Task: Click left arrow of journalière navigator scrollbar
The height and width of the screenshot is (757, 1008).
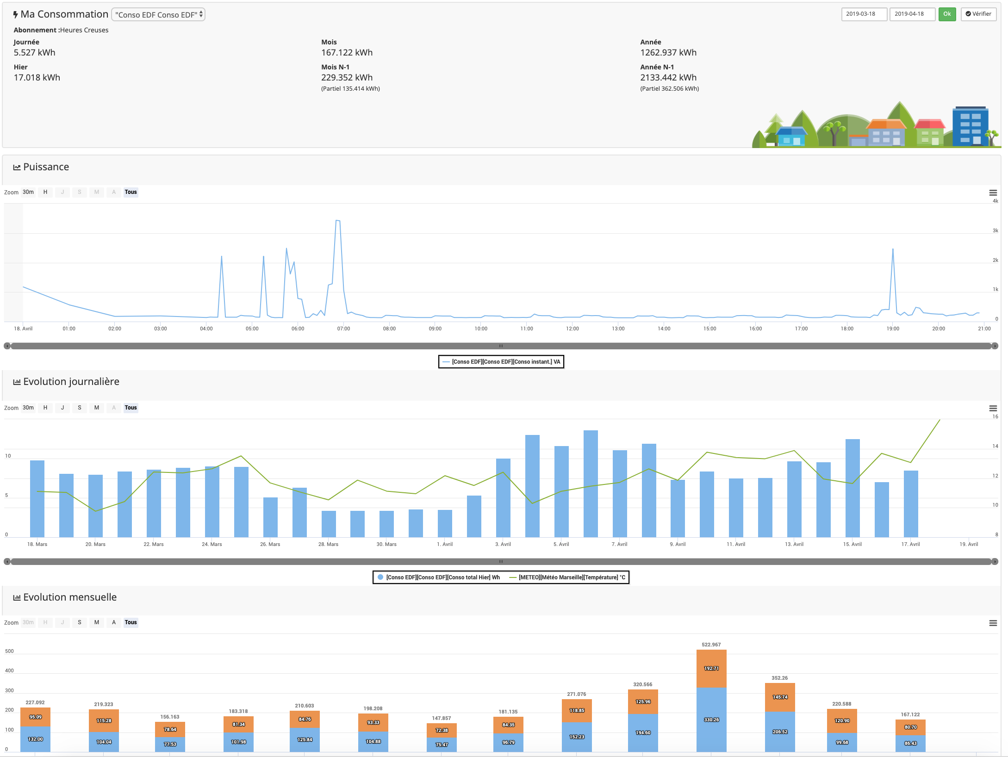Action: pyautogui.click(x=7, y=562)
